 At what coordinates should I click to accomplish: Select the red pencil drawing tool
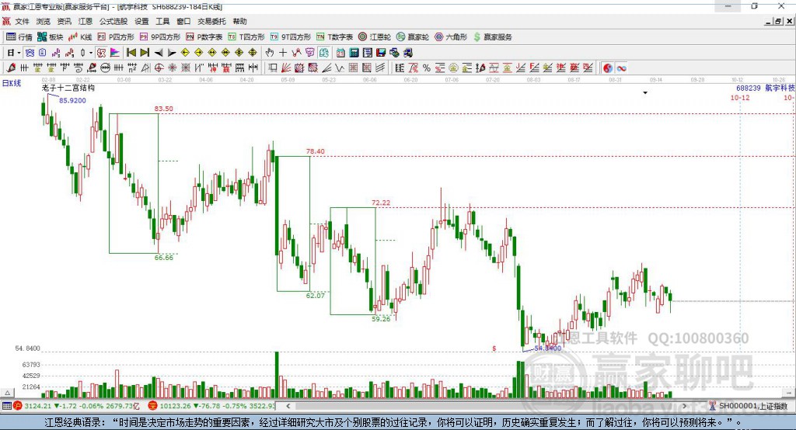click(x=11, y=68)
